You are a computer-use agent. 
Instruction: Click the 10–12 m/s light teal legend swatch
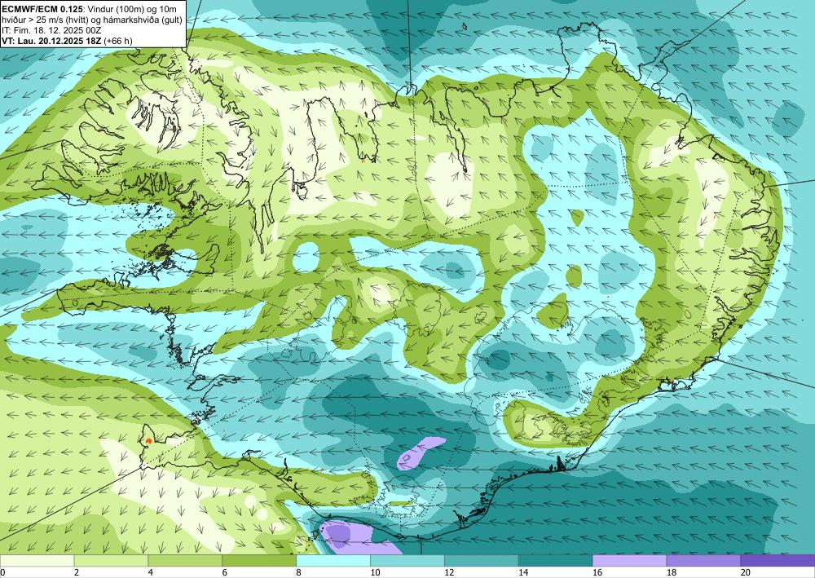[x=407, y=561]
